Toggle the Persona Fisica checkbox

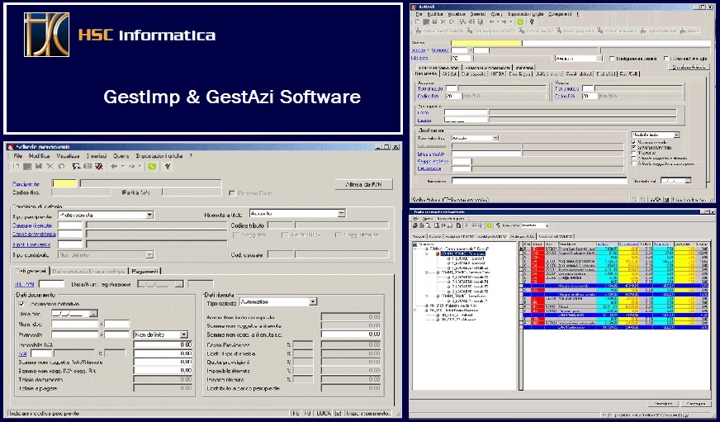pos(232,193)
